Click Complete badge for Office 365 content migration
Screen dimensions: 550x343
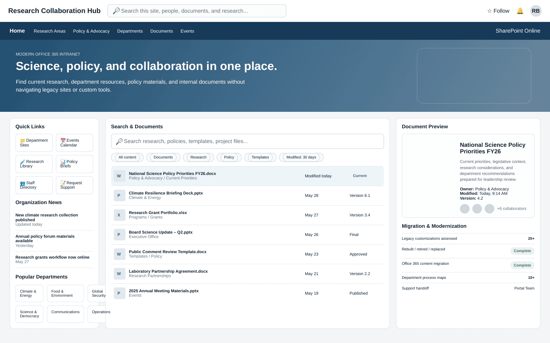(522, 265)
